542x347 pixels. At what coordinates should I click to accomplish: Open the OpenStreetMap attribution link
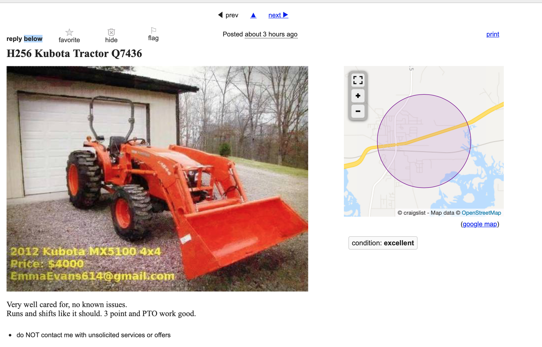tap(481, 213)
